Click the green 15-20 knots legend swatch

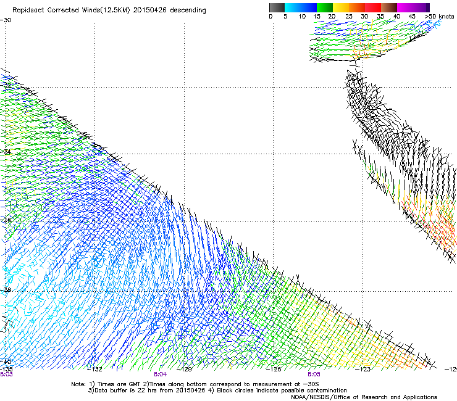pyautogui.click(x=325, y=7)
